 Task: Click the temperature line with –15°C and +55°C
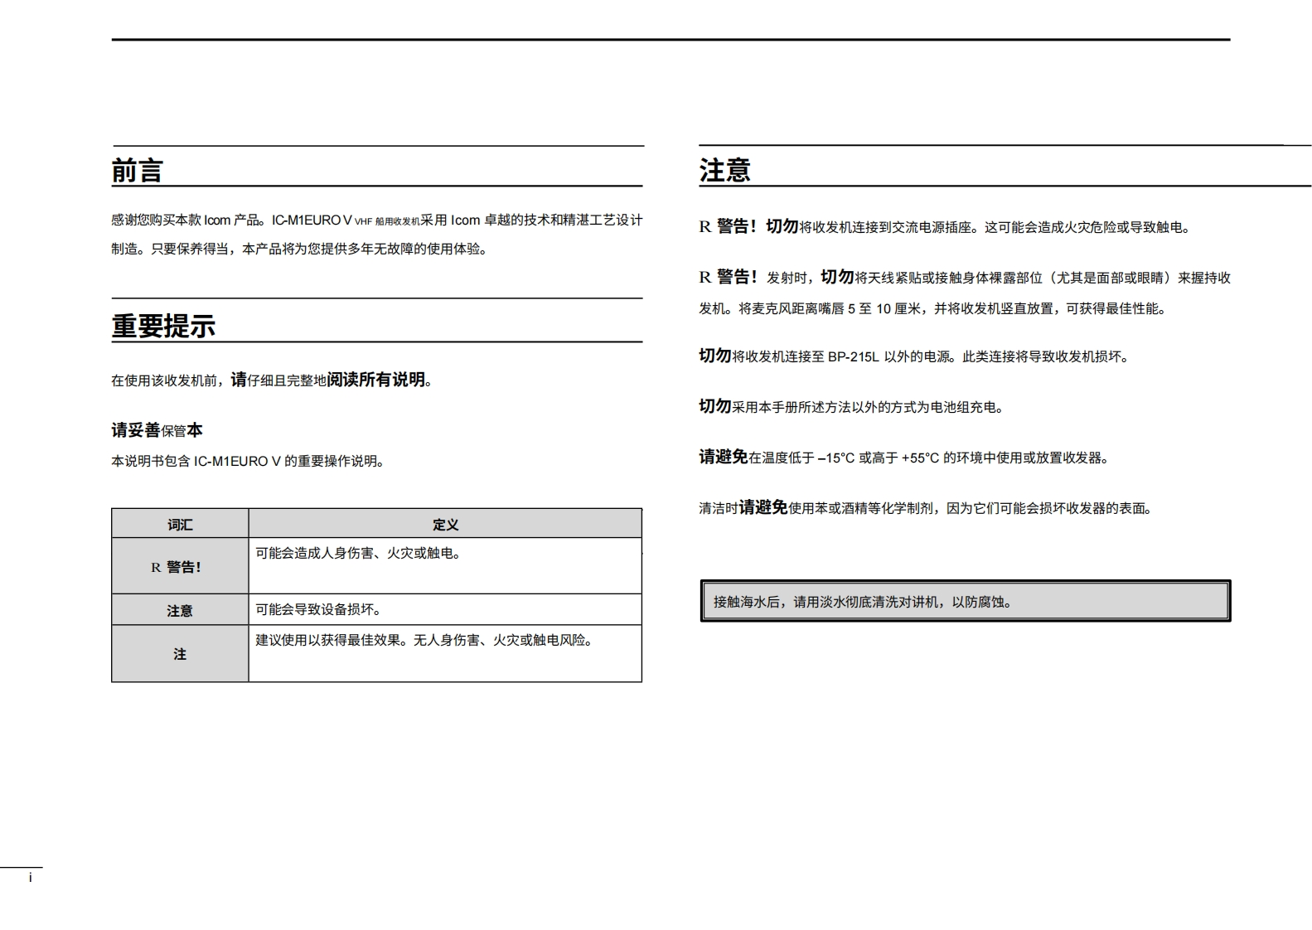[x=903, y=458]
